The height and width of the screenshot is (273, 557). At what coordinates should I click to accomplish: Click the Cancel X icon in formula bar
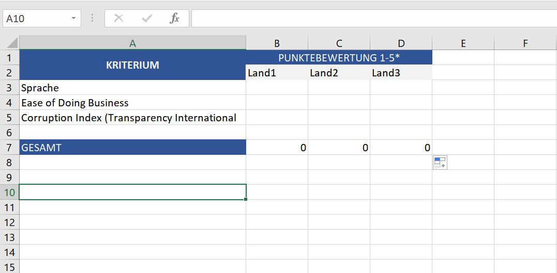click(119, 19)
